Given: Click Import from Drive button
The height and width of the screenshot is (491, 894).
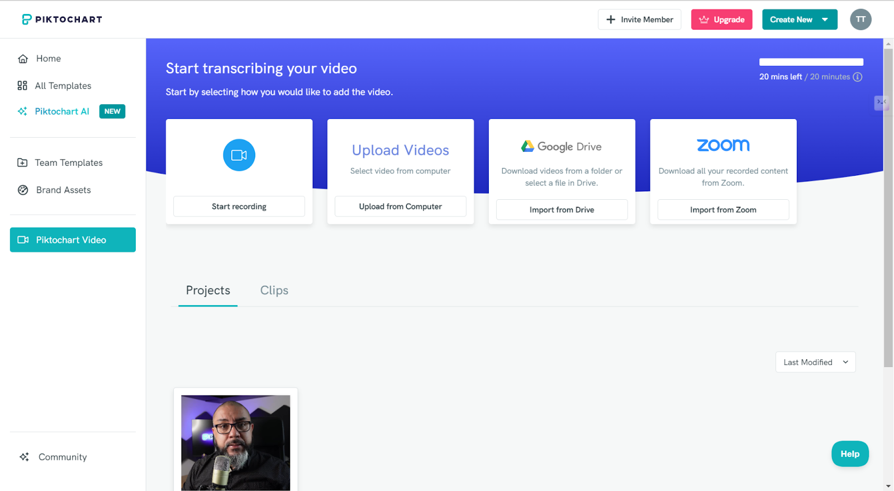Looking at the screenshot, I should click(x=562, y=210).
